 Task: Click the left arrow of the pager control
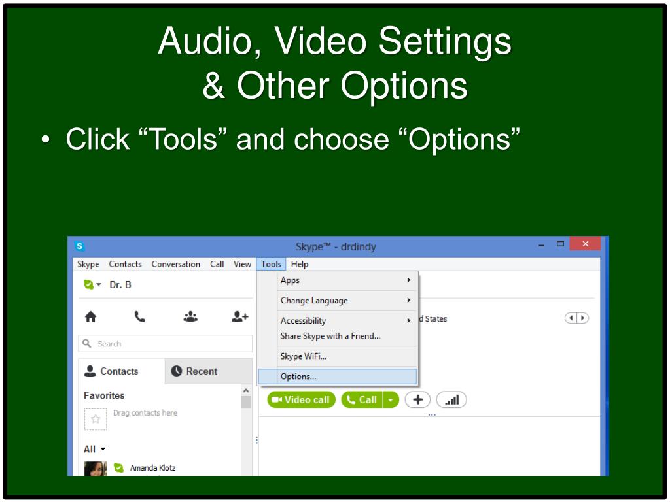(571, 318)
